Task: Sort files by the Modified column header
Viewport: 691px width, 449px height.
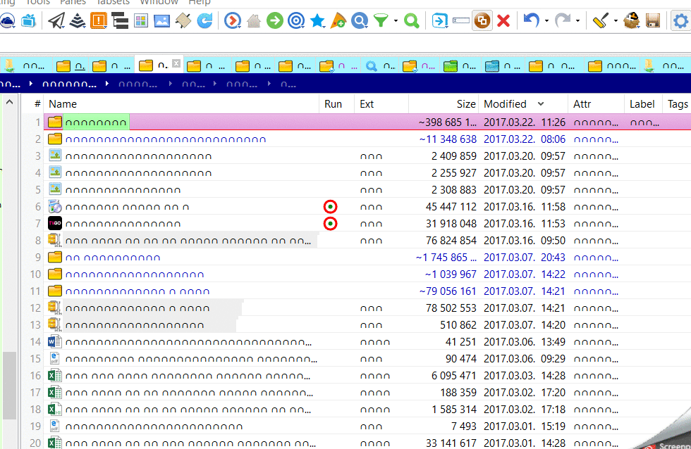Action: click(x=505, y=104)
